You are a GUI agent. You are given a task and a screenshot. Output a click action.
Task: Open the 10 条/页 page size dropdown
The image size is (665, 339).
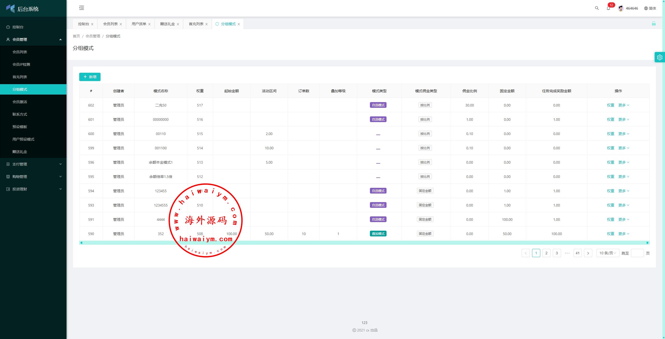tap(607, 253)
